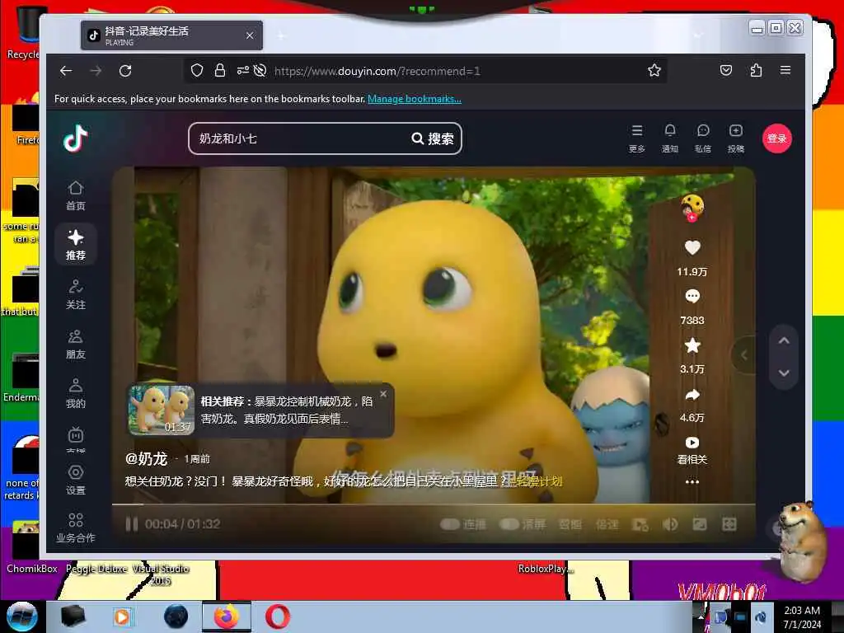This screenshot has height=633, width=844.
Task: Click the 登录 login button
Action: (x=776, y=138)
